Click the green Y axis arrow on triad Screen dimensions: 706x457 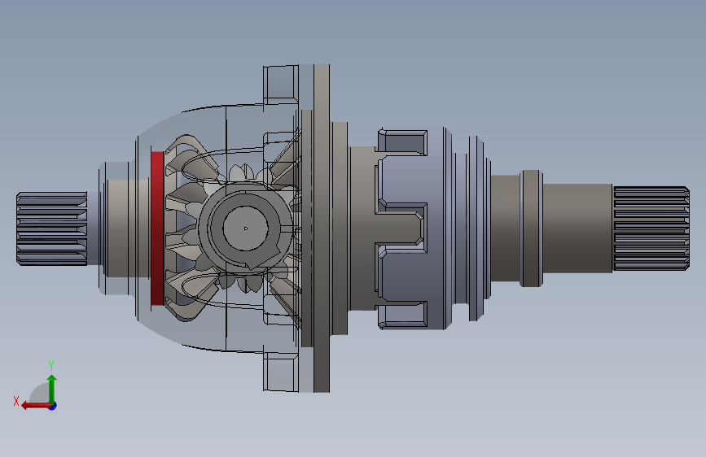click(x=52, y=389)
